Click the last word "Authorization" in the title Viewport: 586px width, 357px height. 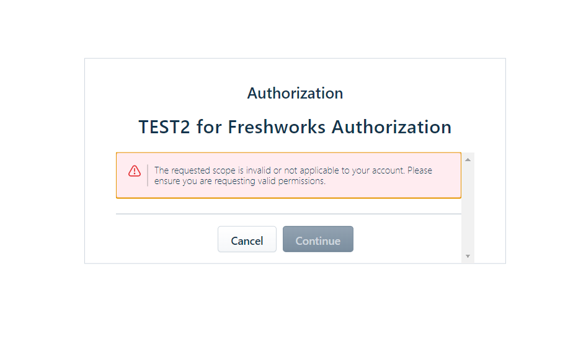tap(391, 127)
